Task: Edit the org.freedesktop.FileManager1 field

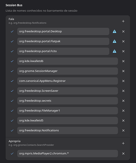Action: [x=68, y=111]
